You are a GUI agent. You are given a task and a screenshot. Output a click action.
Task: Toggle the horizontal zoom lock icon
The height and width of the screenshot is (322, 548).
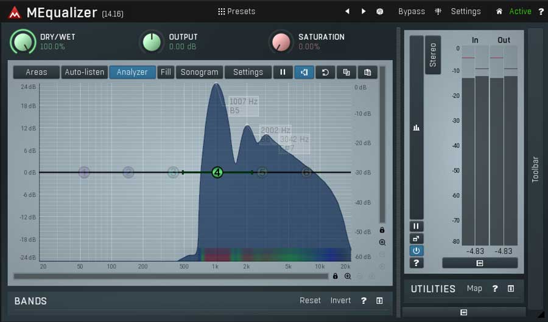[x=335, y=276]
